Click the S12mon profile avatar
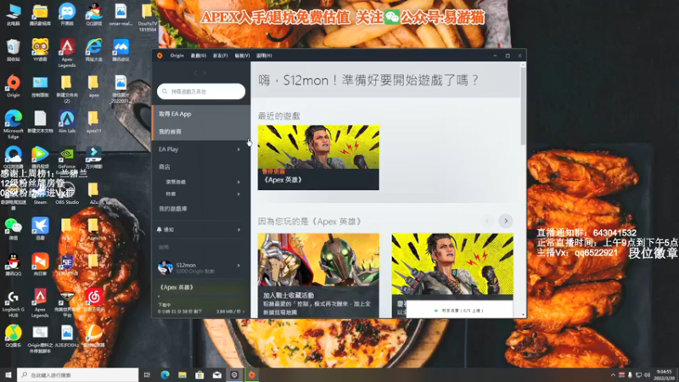Viewport: 679px width, 382px height. point(165,267)
